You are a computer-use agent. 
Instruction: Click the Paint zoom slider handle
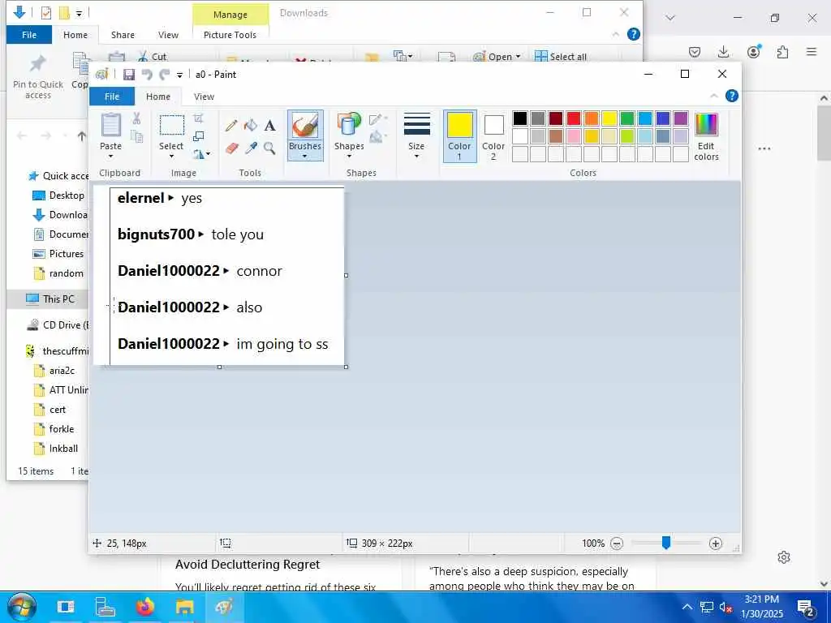tap(666, 543)
